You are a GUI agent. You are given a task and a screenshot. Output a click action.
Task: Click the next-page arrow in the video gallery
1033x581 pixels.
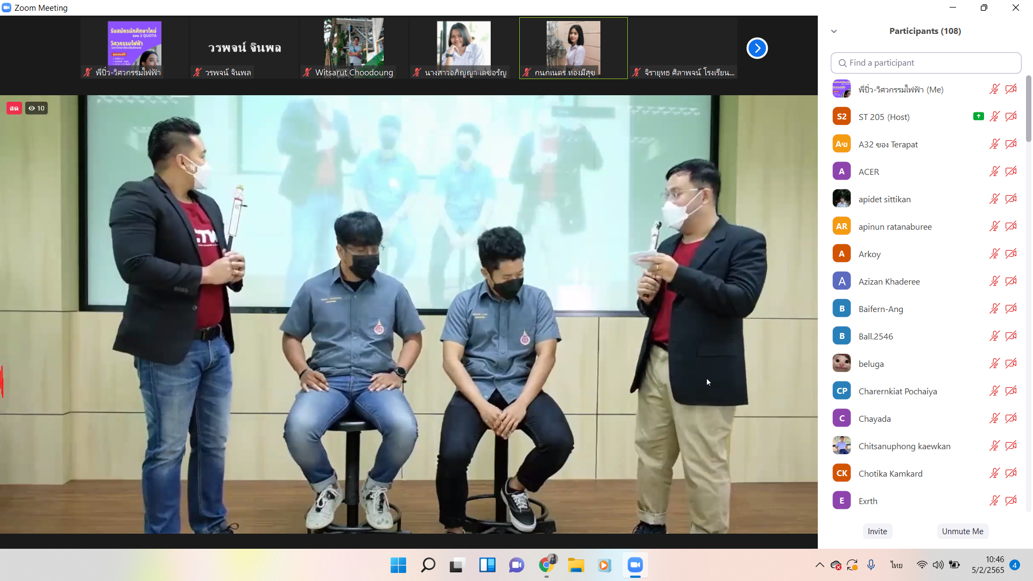[x=757, y=48]
